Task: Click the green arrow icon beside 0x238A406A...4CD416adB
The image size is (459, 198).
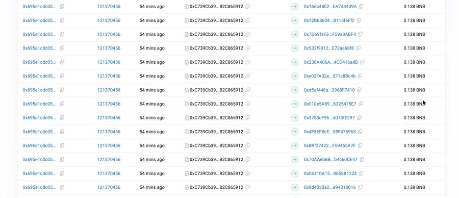Action: click(x=295, y=62)
